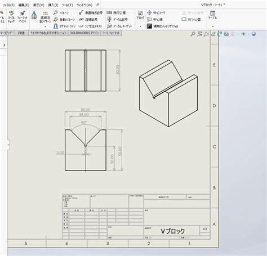Viewport: 267px width, 256px height.
Task: Select the 3.00 slot width dimension
Action: tap(60, 152)
